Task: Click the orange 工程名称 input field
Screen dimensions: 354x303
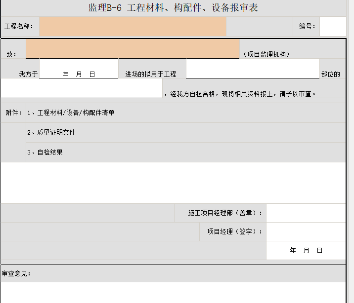Action: (133, 26)
